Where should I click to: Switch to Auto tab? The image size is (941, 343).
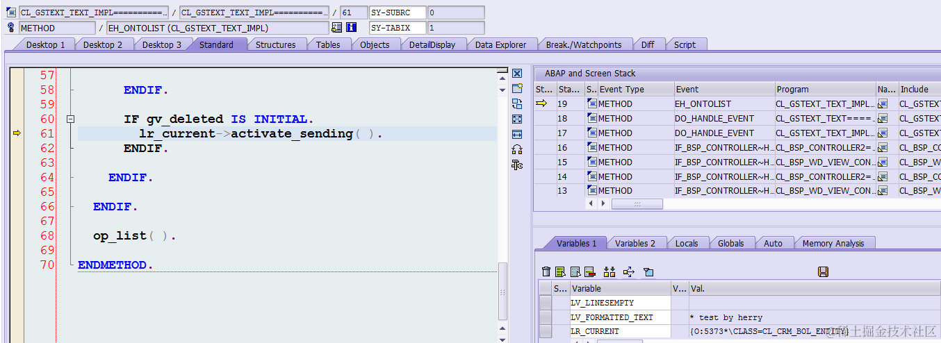click(x=773, y=243)
